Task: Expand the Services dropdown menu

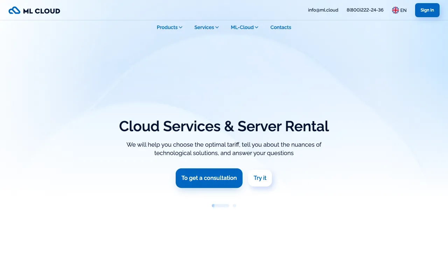Action: coord(206,27)
